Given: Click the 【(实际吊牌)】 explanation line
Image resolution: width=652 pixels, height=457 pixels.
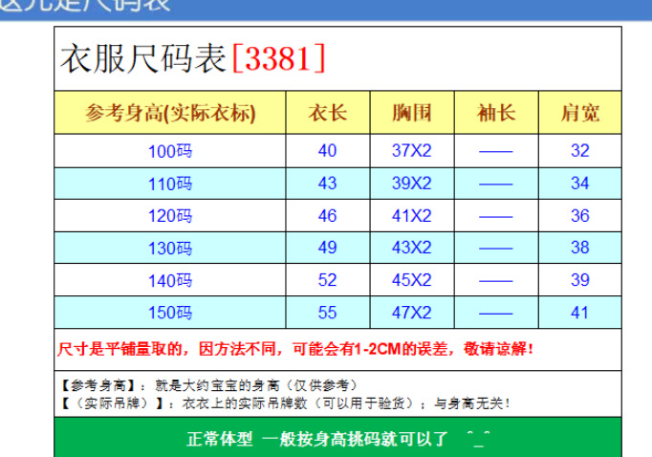Looking at the screenshot, I should point(285,403).
